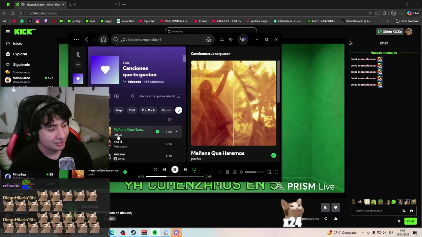Adjust the Spotify volume slider
This screenshot has height=237, width=422.
coord(254,172)
